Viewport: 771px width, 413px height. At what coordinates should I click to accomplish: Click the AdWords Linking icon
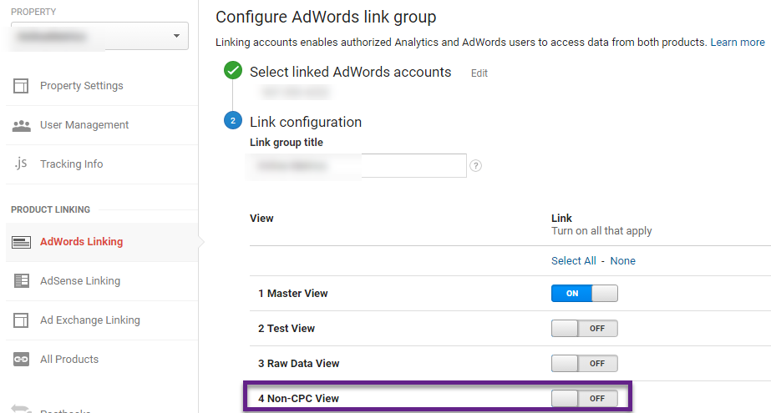(x=21, y=242)
